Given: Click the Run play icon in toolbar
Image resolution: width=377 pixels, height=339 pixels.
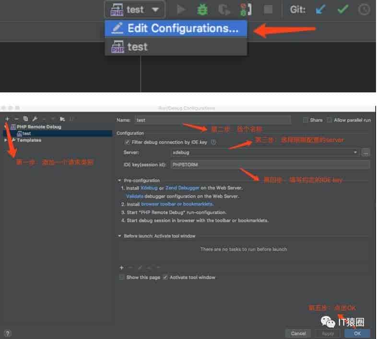Looking at the screenshot, I should [x=181, y=9].
